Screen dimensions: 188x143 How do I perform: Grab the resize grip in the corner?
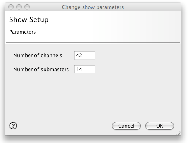pyautogui.click(x=179, y=133)
